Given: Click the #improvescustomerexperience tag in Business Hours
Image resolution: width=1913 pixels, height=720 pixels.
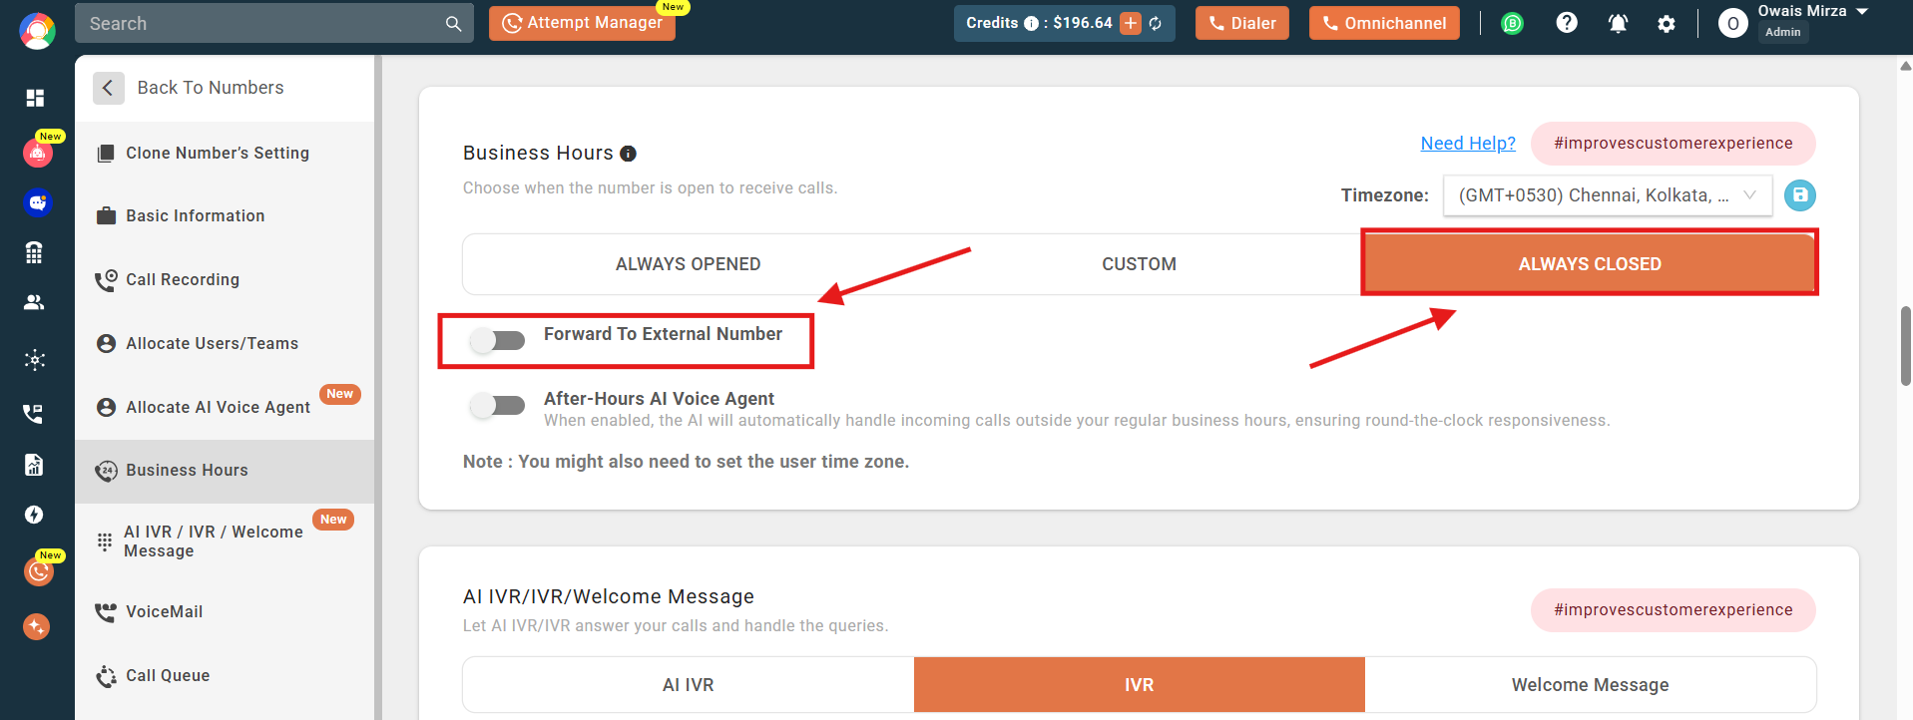Looking at the screenshot, I should click(x=1674, y=144).
